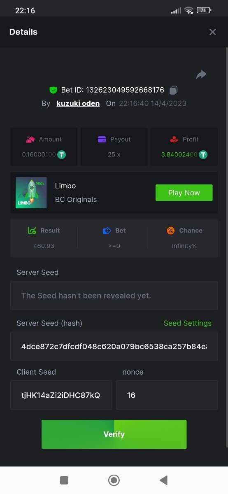Tap the pink Amount icon
The height and width of the screenshot is (494, 228).
click(30, 140)
